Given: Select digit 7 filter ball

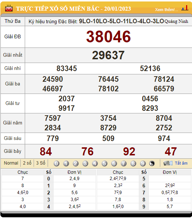Looking at the screenshot, I should point(124,163).
